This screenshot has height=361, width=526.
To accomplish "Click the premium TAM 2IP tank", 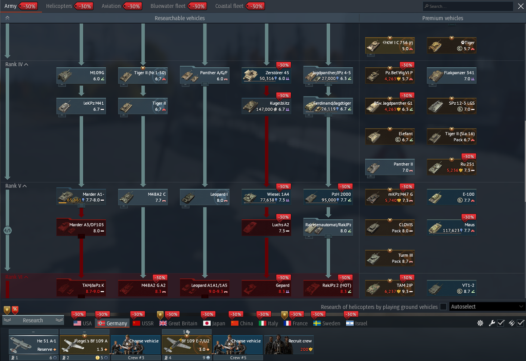I will click(390, 288).
